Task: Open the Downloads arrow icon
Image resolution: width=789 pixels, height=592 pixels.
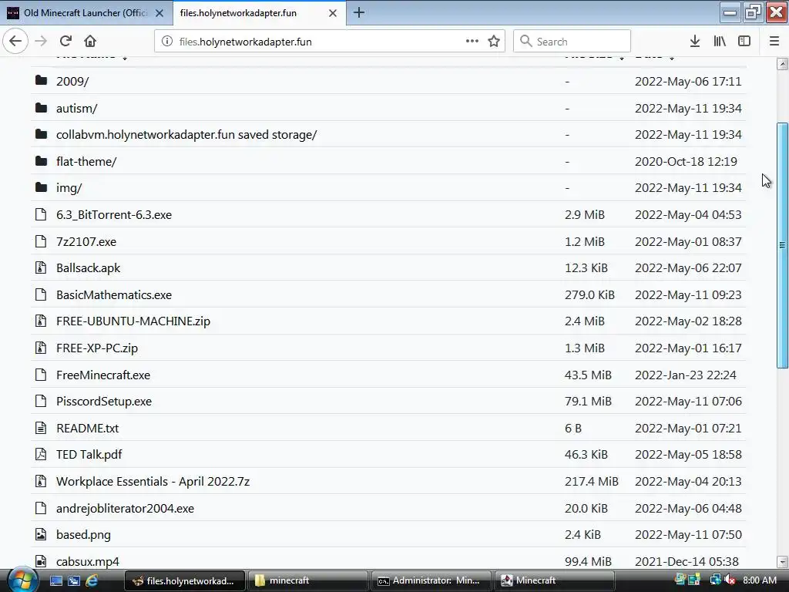Action: (x=695, y=42)
